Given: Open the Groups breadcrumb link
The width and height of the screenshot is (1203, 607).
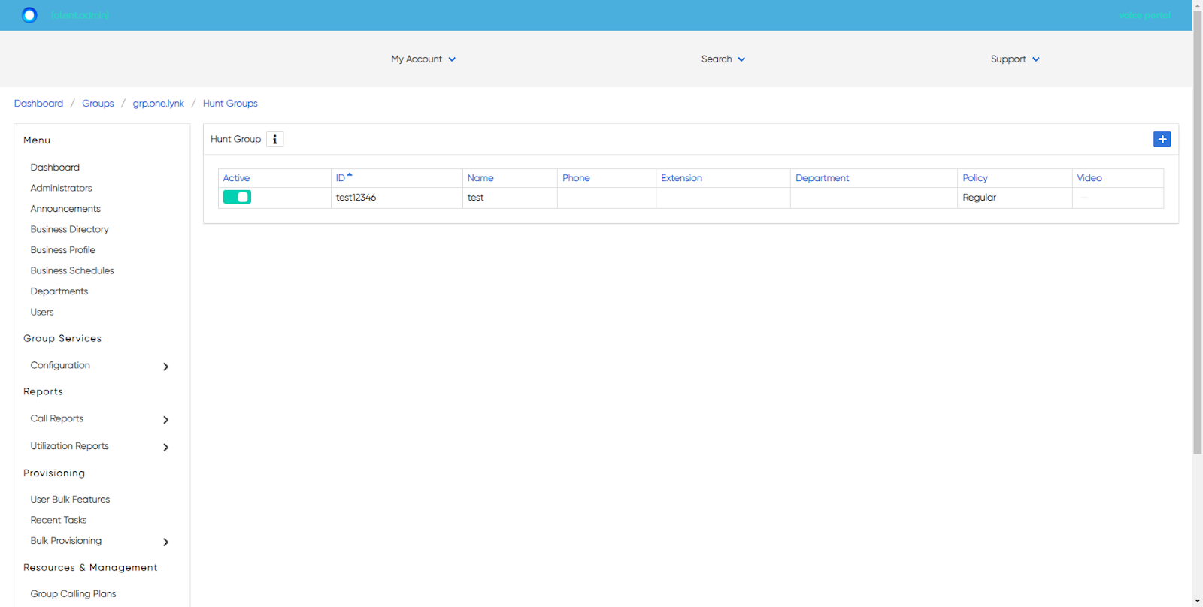Looking at the screenshot, I should [x=98, y=104].
